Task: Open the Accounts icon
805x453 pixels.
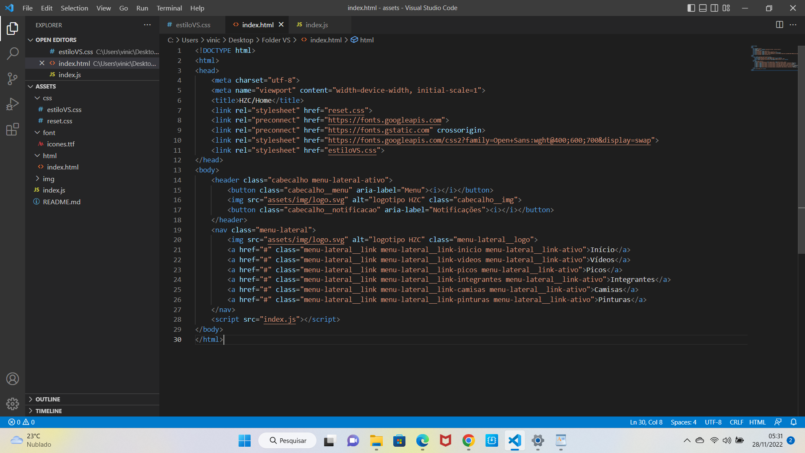Action: (x=13, y=379)
